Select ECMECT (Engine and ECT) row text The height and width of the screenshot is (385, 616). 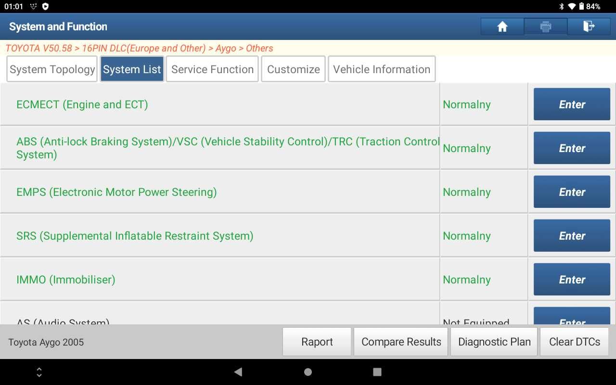82,104
